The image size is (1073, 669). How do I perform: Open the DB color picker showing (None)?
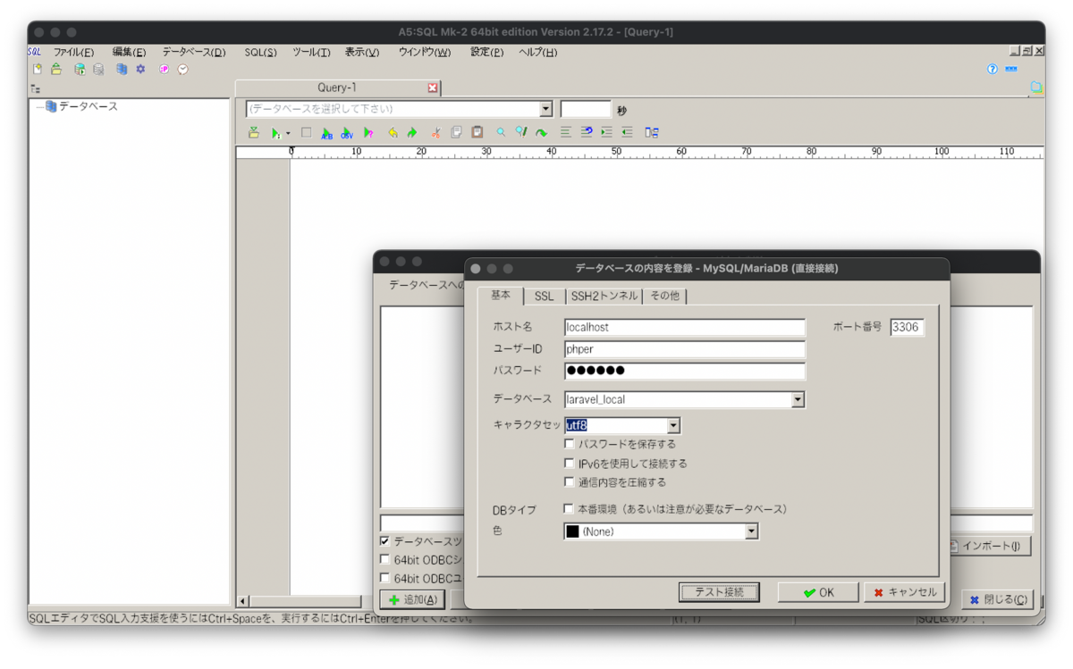point(753,531)
